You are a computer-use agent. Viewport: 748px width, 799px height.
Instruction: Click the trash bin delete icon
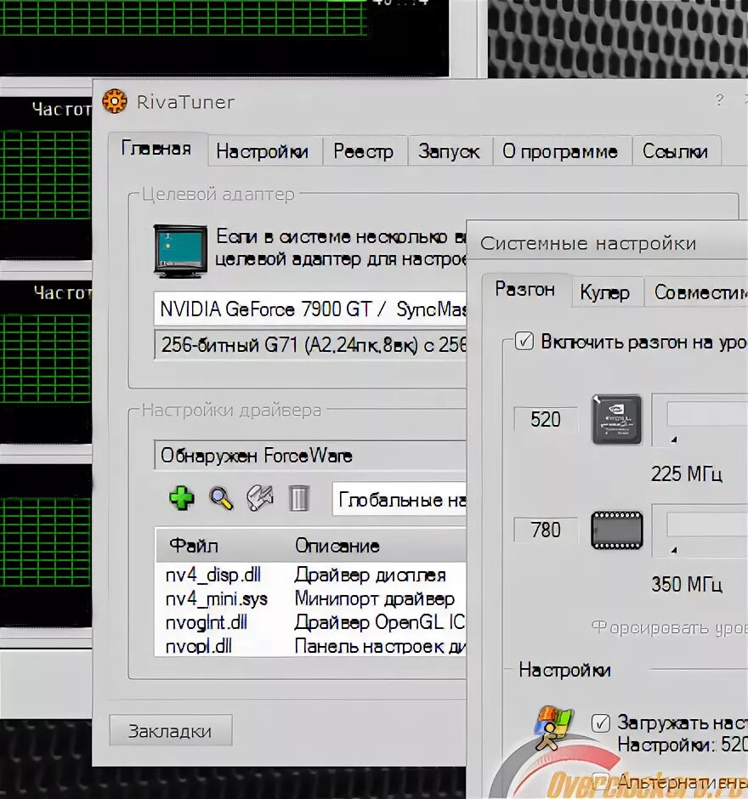(x=298, y=498)
